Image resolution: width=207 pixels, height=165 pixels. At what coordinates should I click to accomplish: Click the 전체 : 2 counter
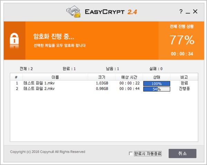click(26, 69)
